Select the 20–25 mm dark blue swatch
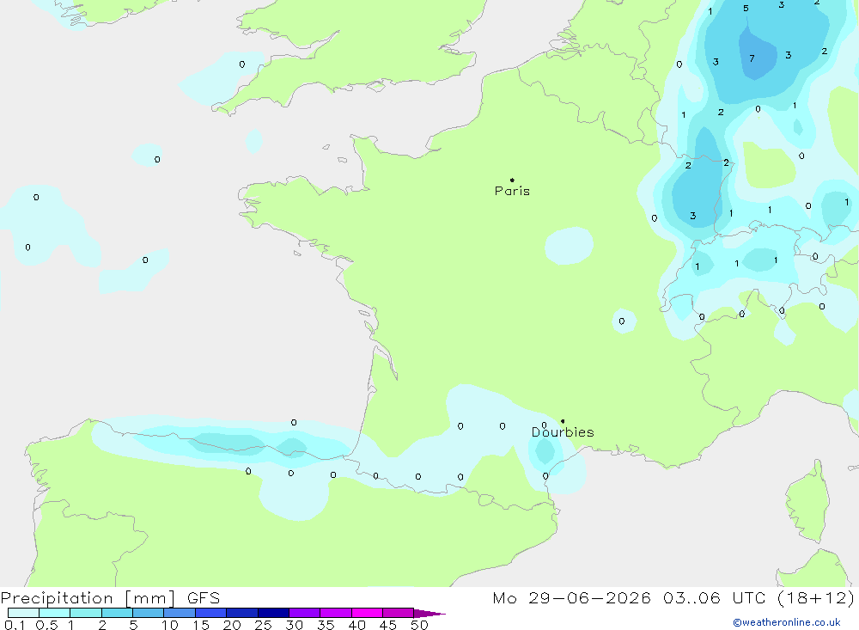The image size is (859, 630). coord(242,613)
